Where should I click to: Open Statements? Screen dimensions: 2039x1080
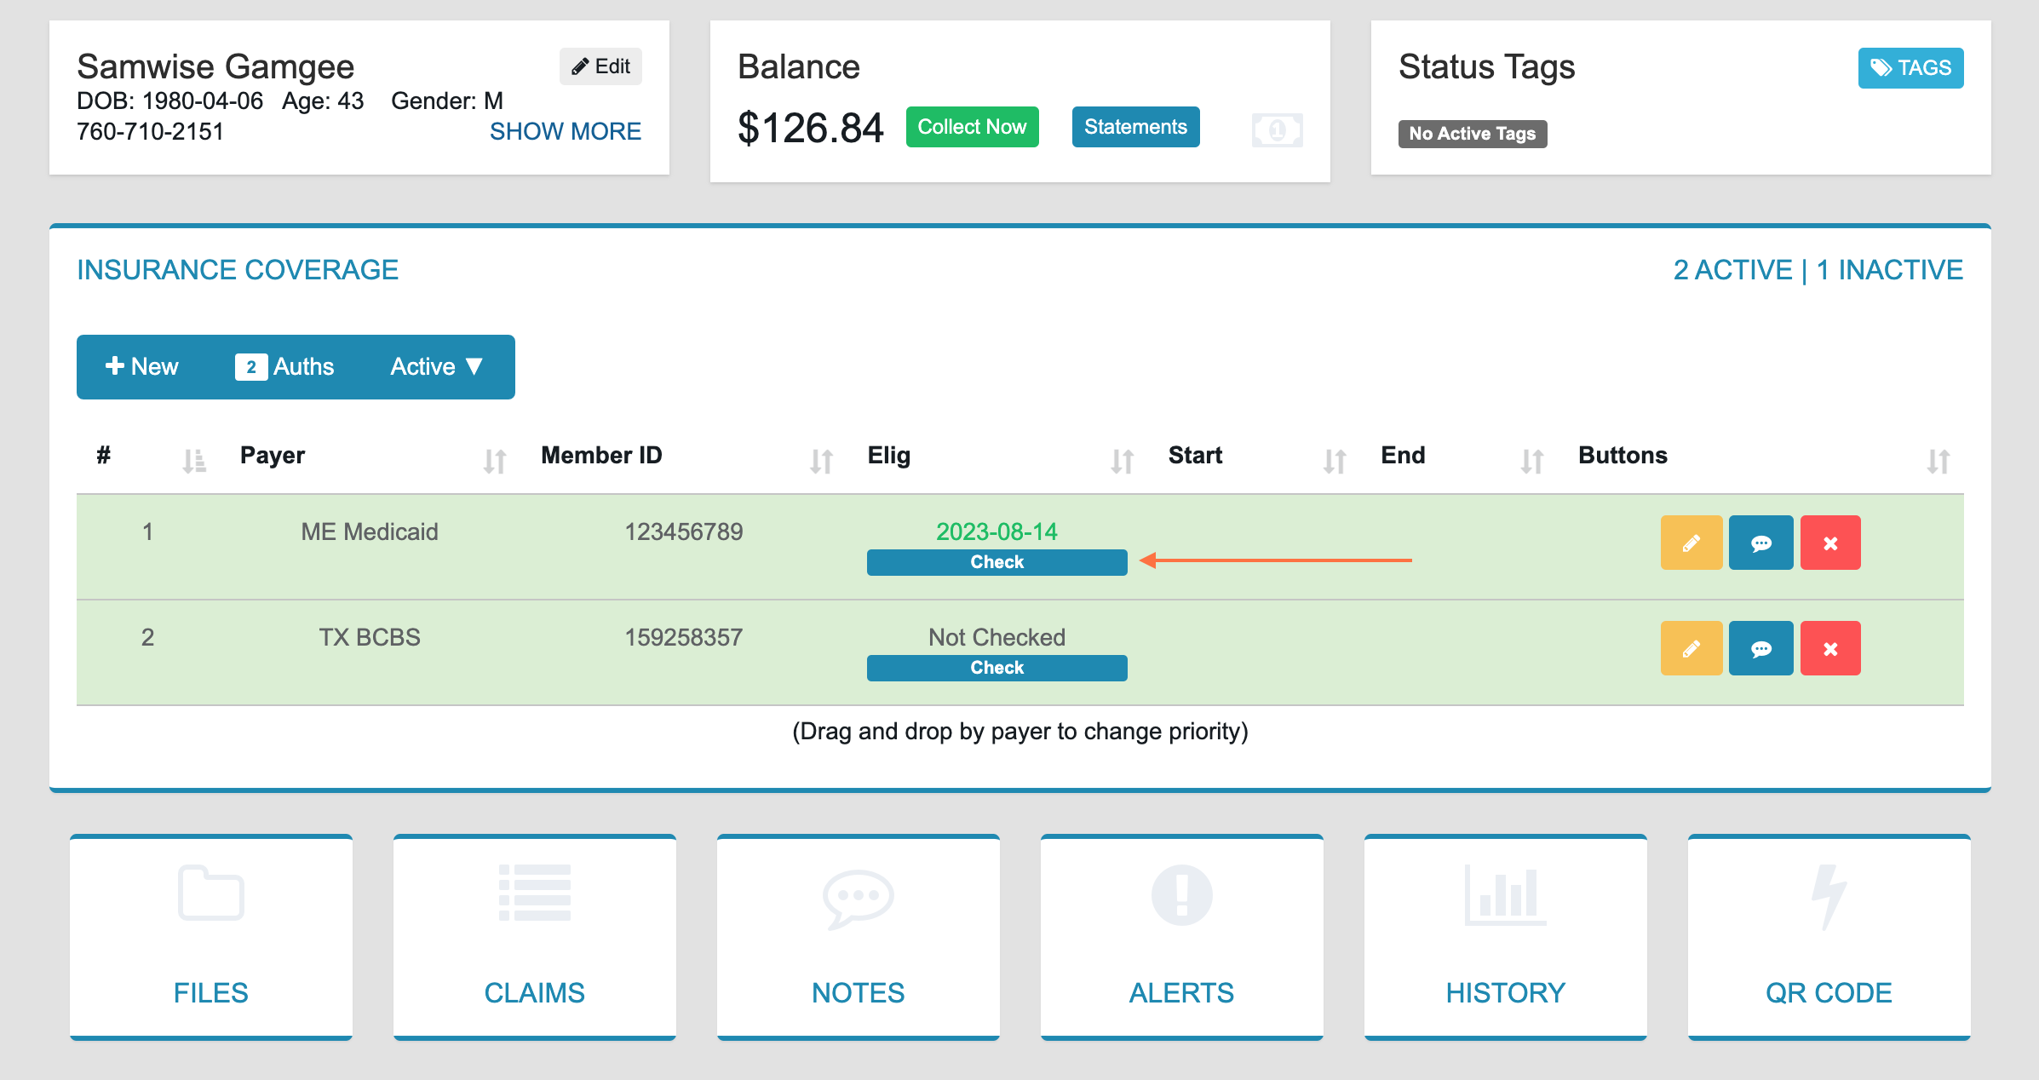1135,126
